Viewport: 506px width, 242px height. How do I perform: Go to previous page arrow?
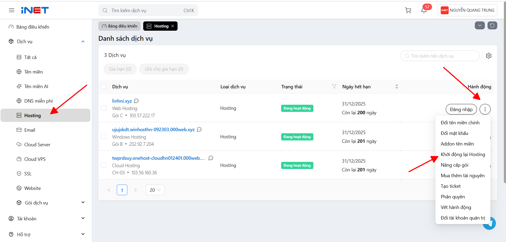tap(109, 190)
